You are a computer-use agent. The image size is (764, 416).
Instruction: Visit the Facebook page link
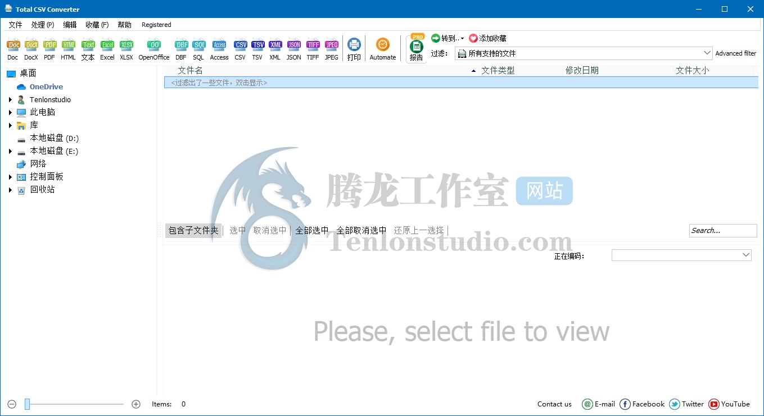click(642, 404)
